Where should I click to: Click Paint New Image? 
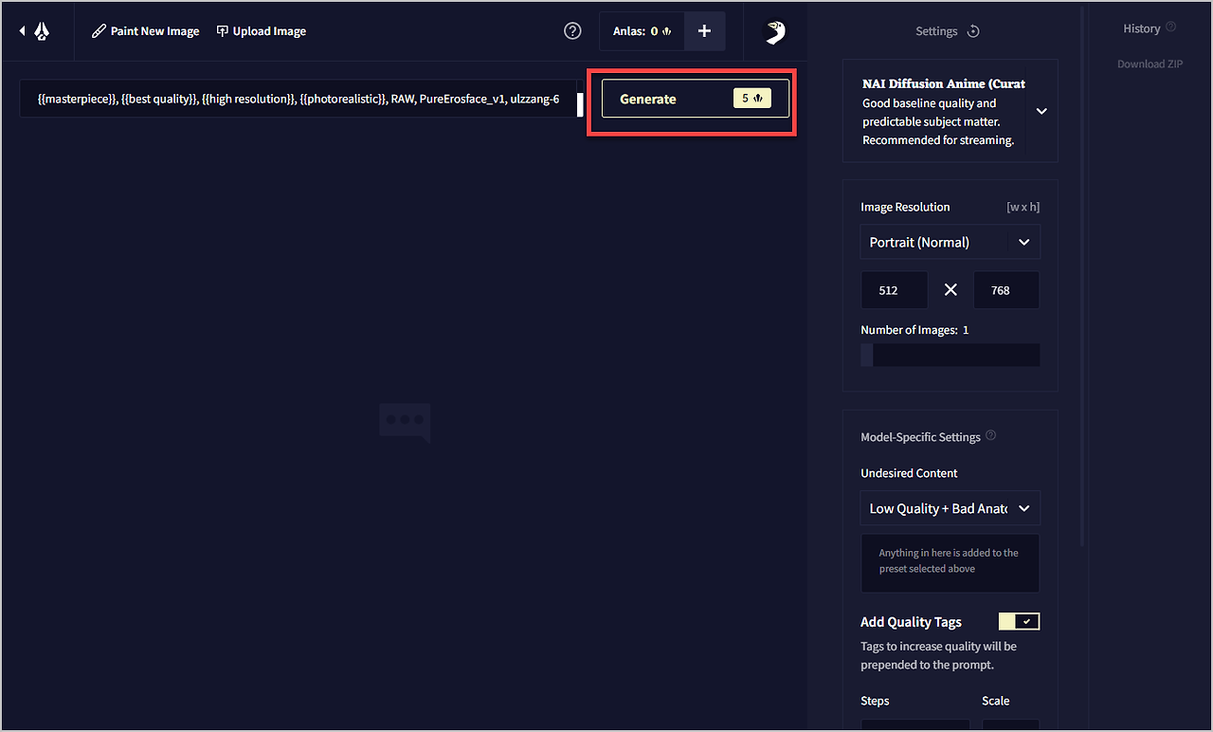click(145, 31)
